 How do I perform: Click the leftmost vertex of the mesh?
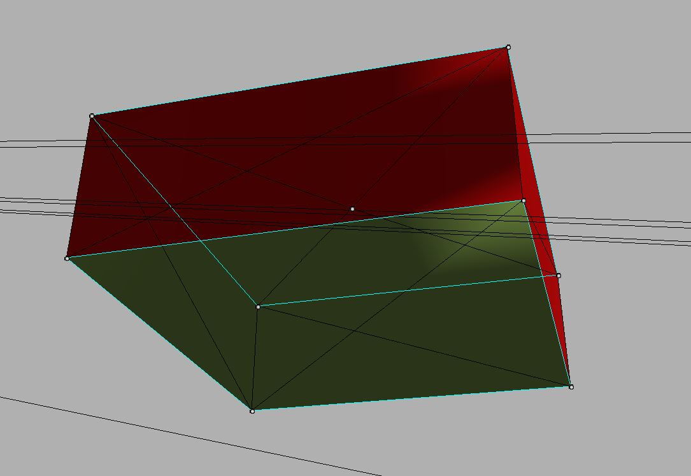(67, 258)
